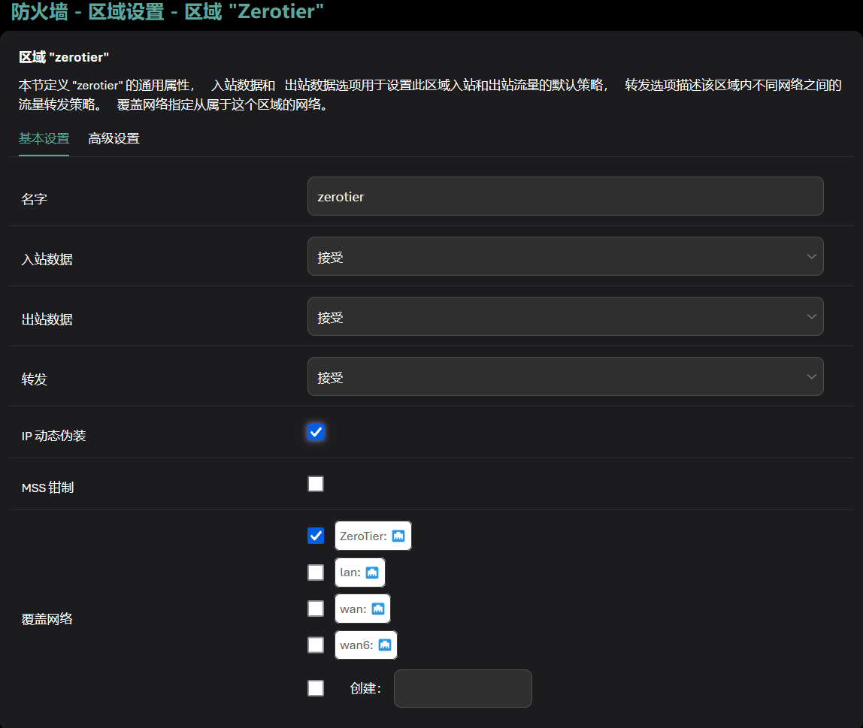Select the 基本设置 tab
The height and width of the screenshot is (728, 863).
(x=44, y=139)
